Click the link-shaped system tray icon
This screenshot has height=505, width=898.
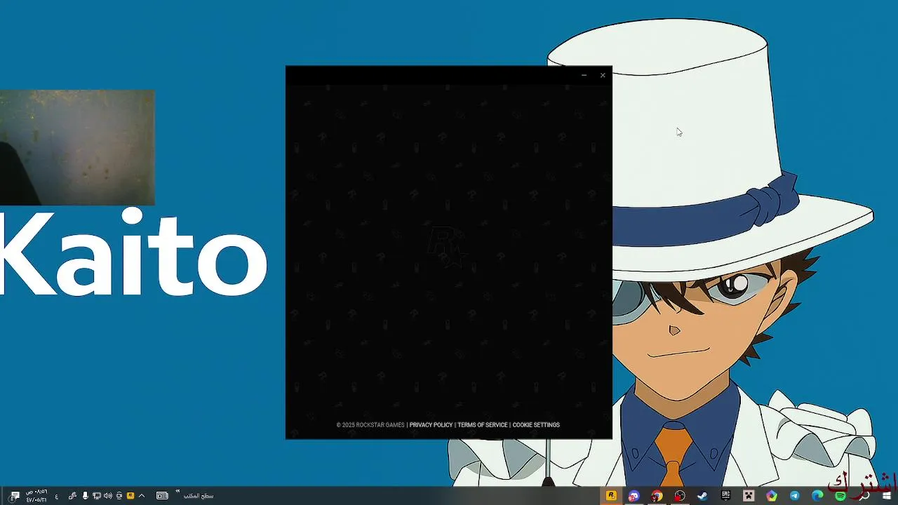[x=72, y=496]
